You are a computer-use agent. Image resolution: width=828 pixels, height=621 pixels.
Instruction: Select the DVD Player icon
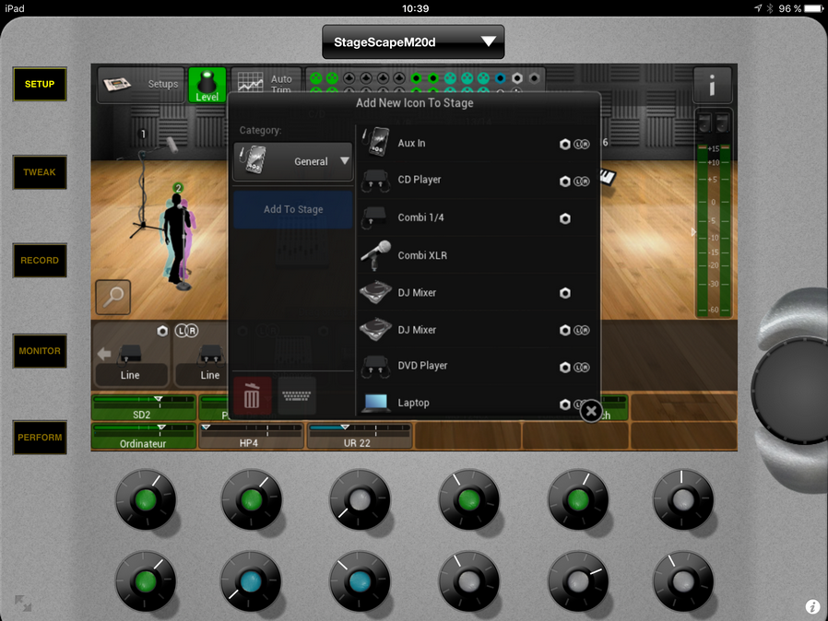(x=376, y=366)
